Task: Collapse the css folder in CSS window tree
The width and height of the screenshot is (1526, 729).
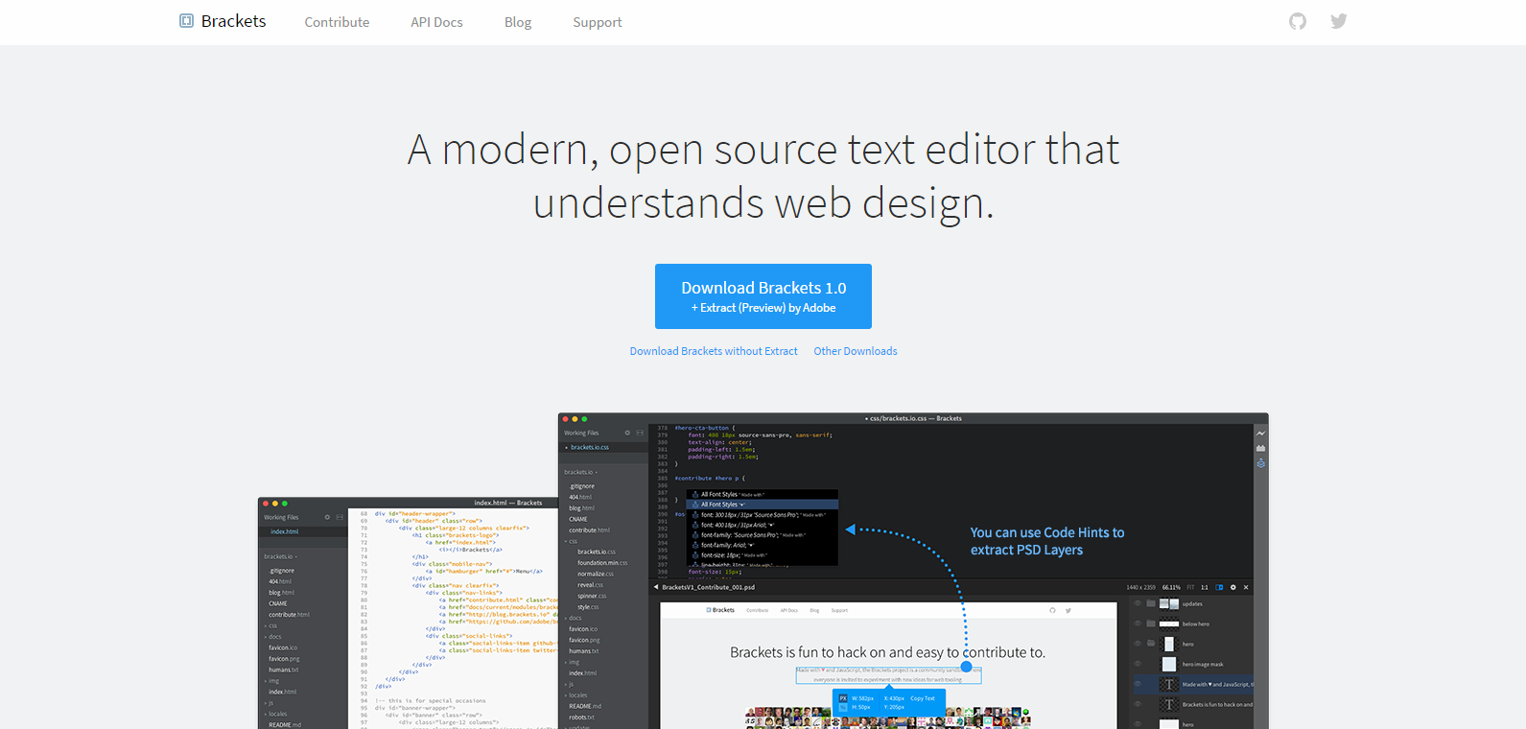Action: click(x=571, y=541)
